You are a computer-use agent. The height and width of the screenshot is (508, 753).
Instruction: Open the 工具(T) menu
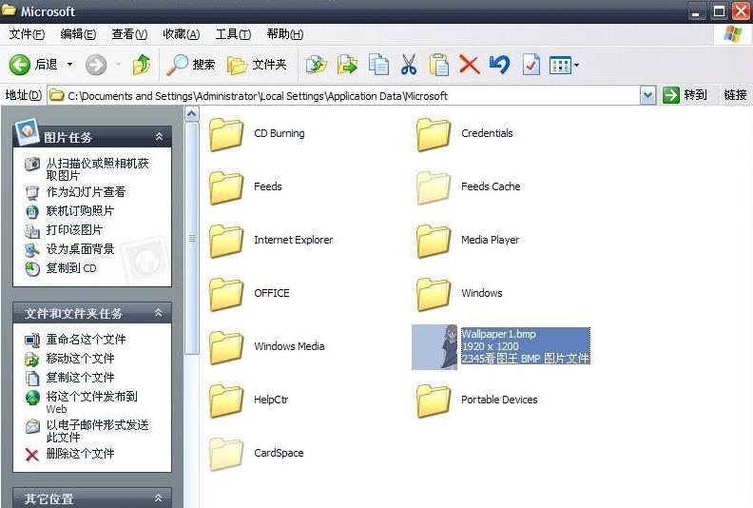(232, 34)
